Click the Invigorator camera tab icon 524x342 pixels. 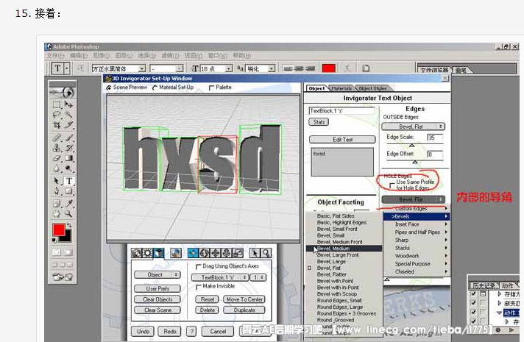click(136, 253)
